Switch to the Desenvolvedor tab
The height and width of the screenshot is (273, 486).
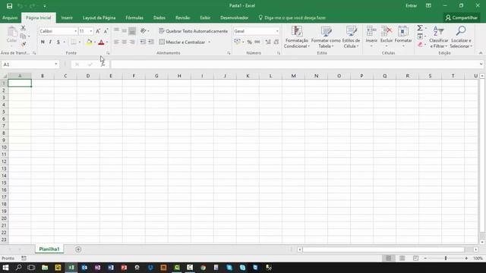(234, 18)
